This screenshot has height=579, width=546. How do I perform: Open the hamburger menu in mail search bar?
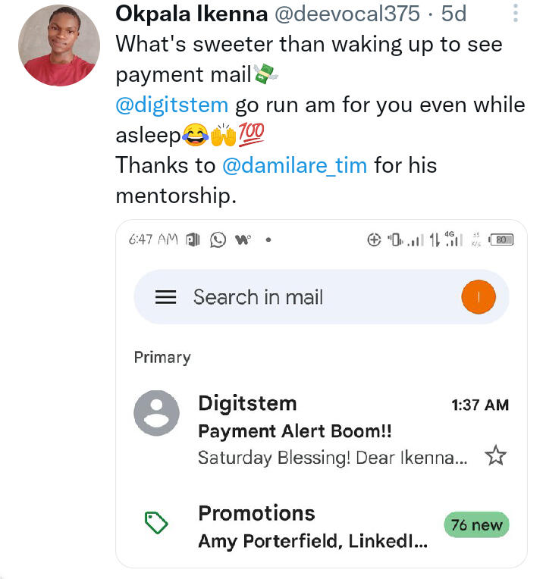(165, 297)
